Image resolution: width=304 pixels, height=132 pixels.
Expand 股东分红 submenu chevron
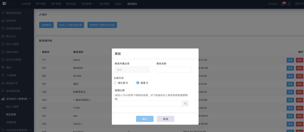(30, 36)
